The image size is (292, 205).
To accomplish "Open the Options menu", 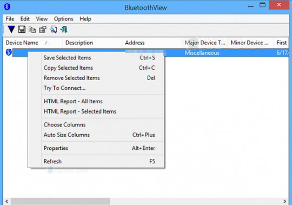I will [x=63, y=19].
